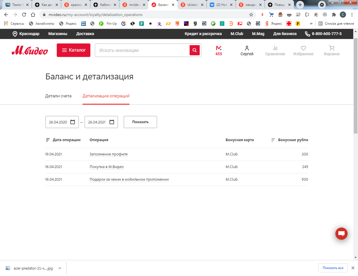Open Для бизнеса link
Image resolution: width=358 pixels, height=276 pixels.
tap(285, 34)
